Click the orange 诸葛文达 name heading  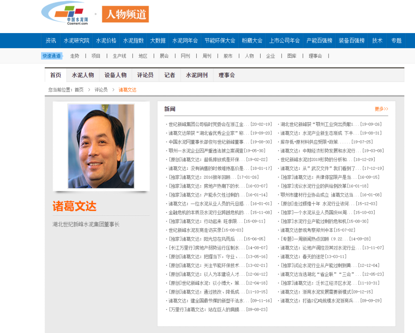[75, 206]
